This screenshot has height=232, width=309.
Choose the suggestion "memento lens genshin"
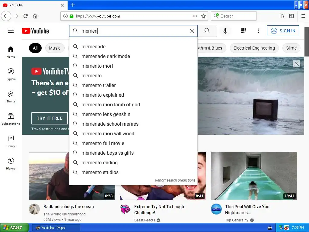click(133, 114)
